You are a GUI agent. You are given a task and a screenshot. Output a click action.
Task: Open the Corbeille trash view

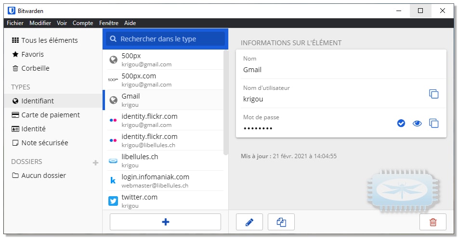[53, 68]
